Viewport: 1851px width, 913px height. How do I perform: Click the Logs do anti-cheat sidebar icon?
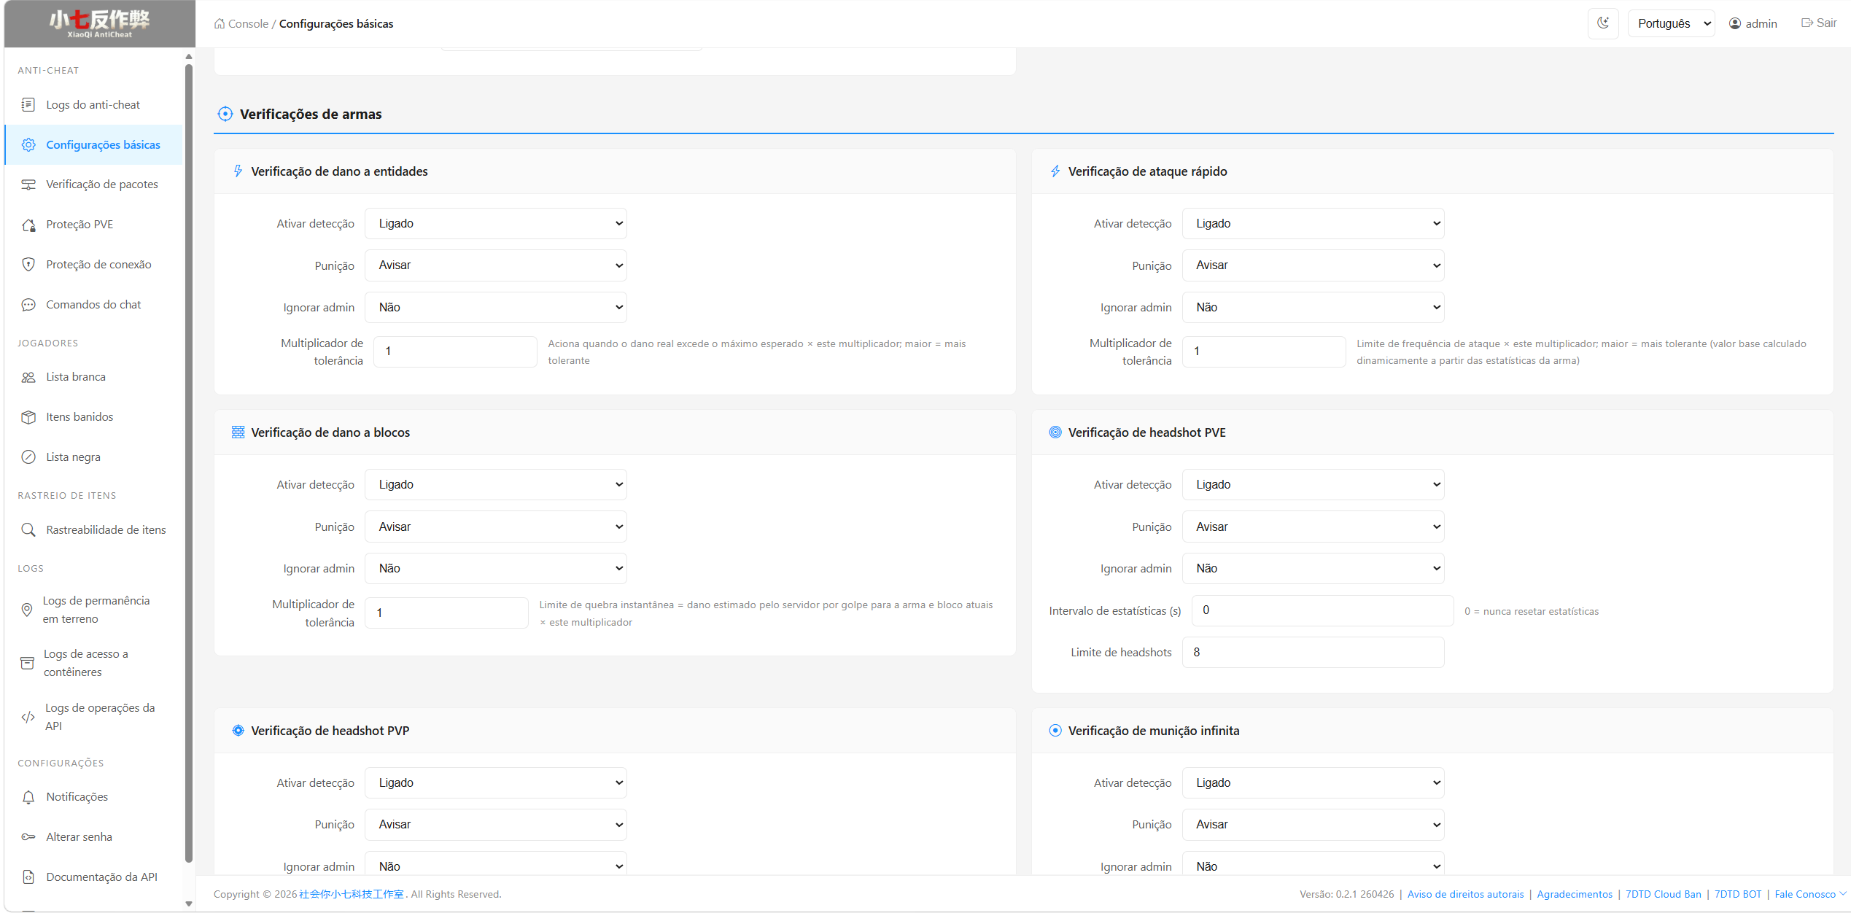28,104
